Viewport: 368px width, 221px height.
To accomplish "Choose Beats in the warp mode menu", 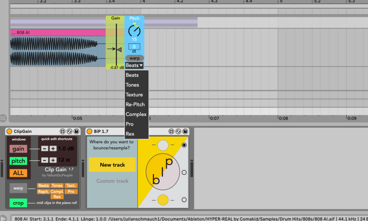I will click(x=137, y=75).
